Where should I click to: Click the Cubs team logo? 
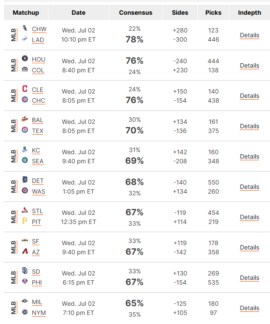point(25,100)
